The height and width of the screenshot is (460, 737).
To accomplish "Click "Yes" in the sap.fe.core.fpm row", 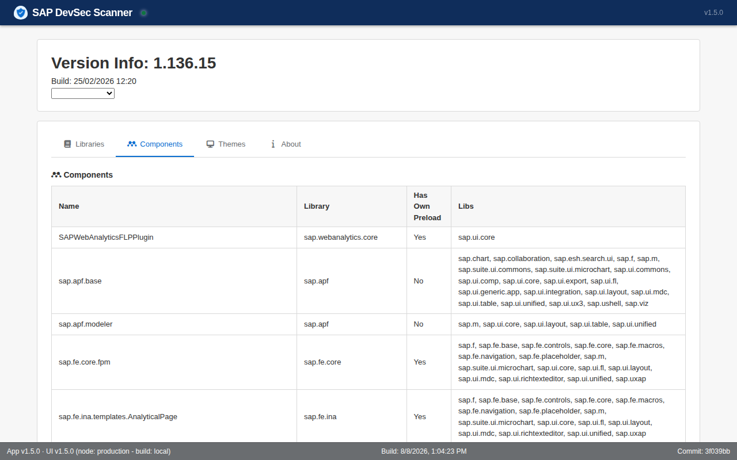I will [x=429, y=362].
